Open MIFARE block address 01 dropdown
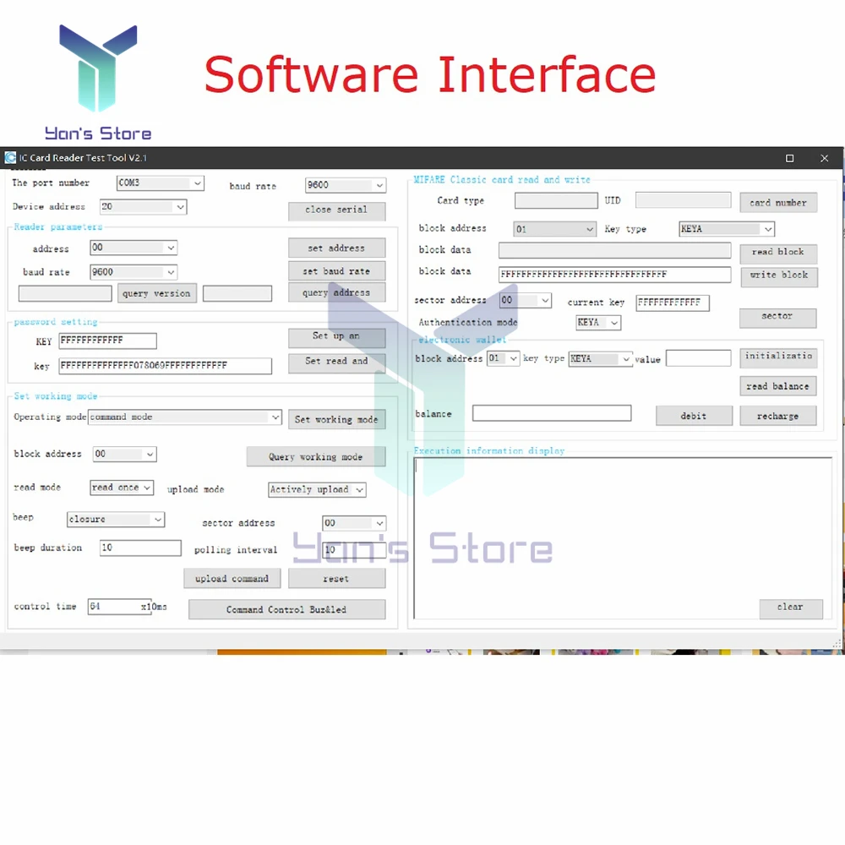This screenshot has width=845, height=845. tap(554, 229)
